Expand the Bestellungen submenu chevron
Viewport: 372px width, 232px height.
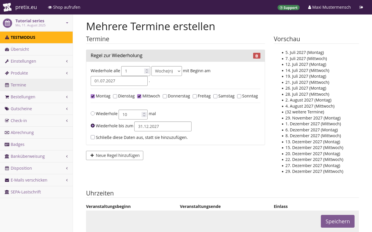[x=67, y=97]
